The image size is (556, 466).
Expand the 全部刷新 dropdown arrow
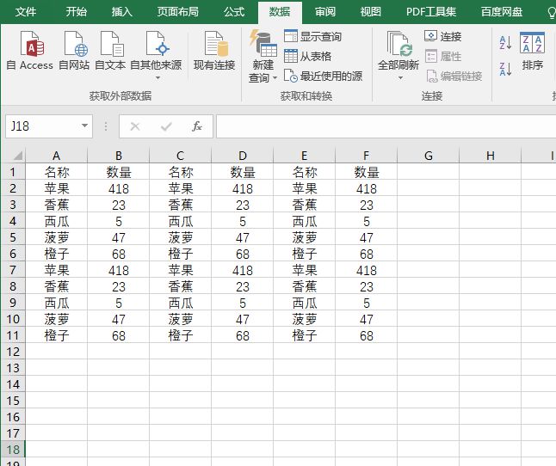400,77
